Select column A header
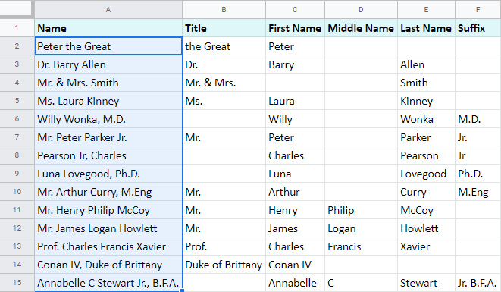 tap(108, 9)
